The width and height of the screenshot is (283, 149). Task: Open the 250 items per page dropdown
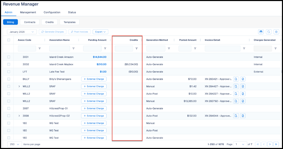click(15, 144)
